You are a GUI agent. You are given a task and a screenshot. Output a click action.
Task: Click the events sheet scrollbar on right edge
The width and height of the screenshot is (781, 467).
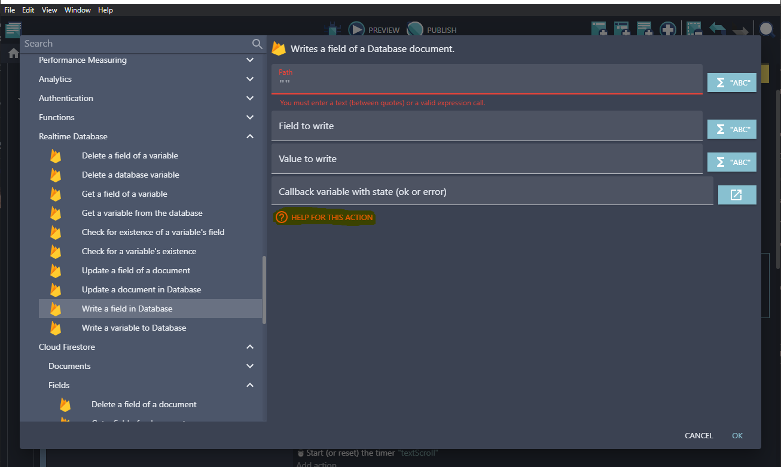777,179
